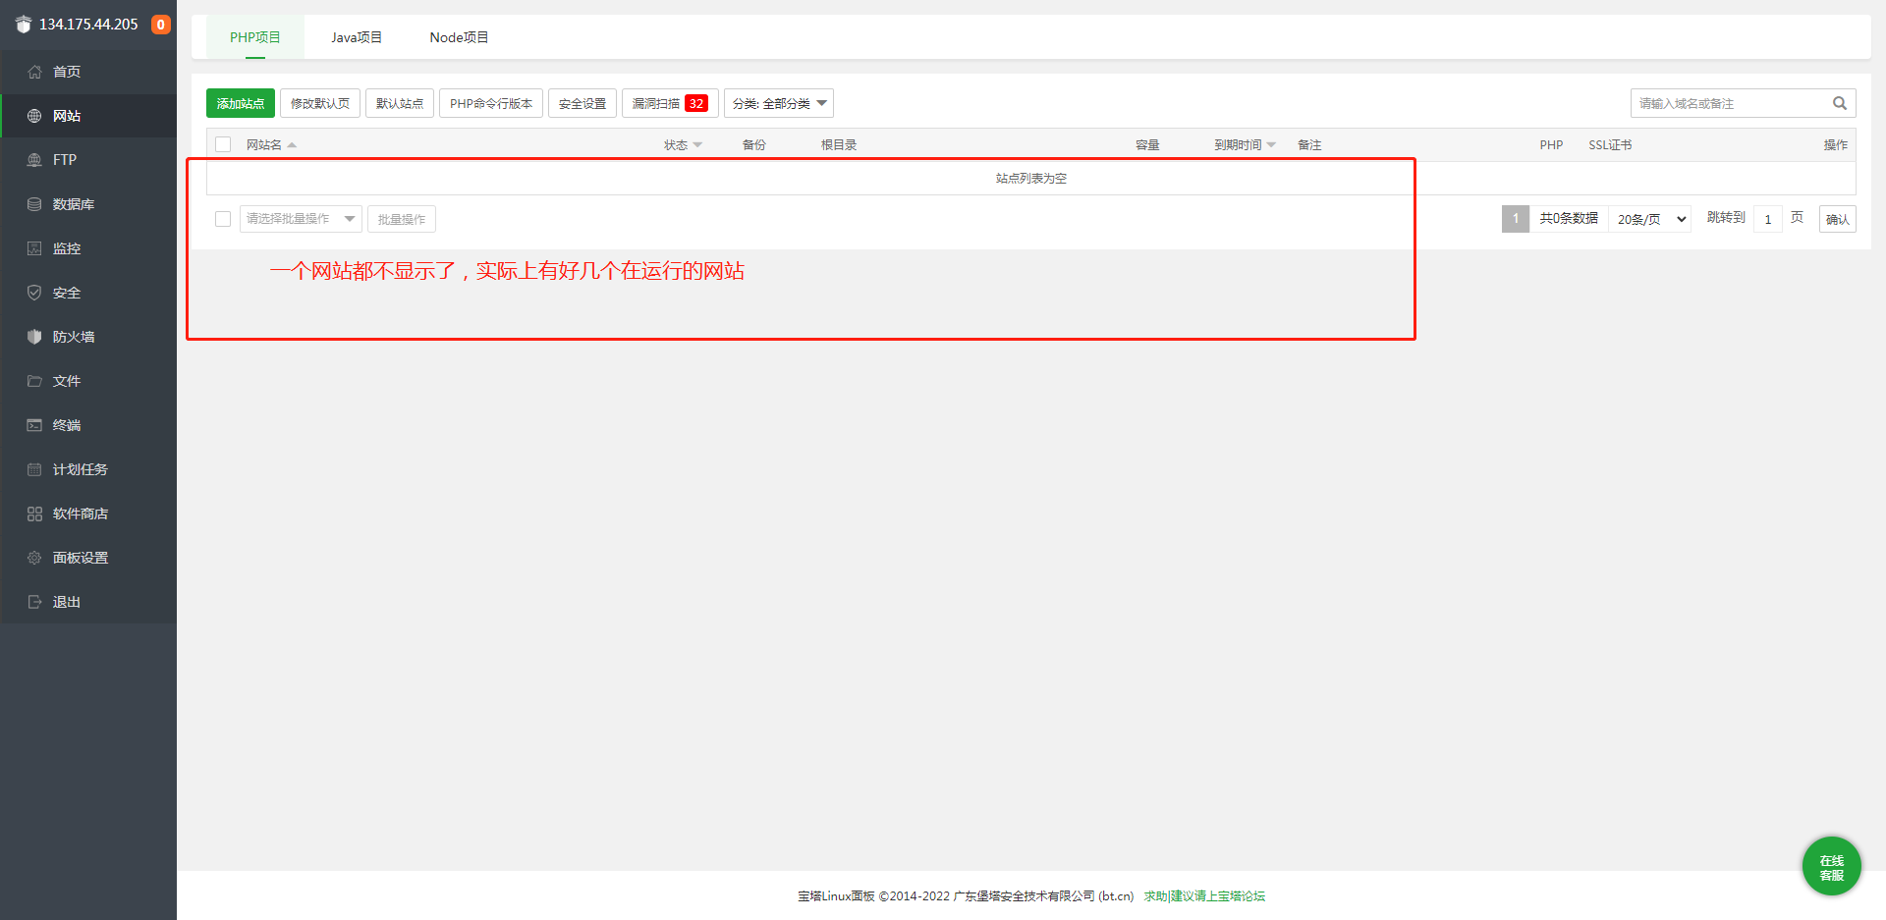Click the PHP命令行版本 button

[x=491, y=103]
